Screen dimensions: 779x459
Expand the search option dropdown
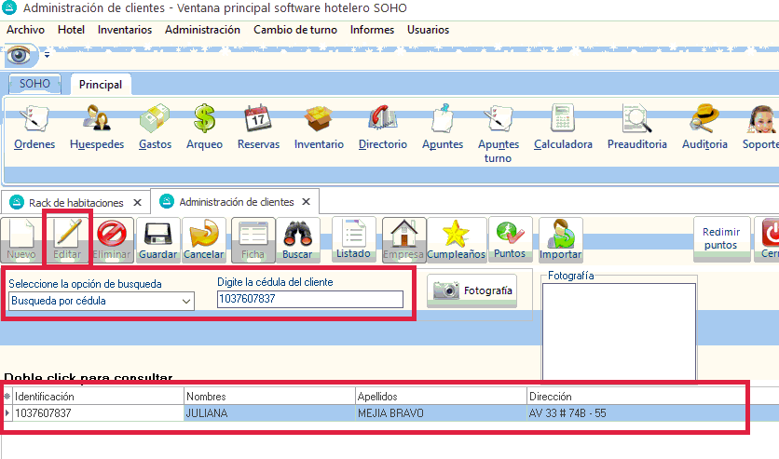click(x=185, y=301)
